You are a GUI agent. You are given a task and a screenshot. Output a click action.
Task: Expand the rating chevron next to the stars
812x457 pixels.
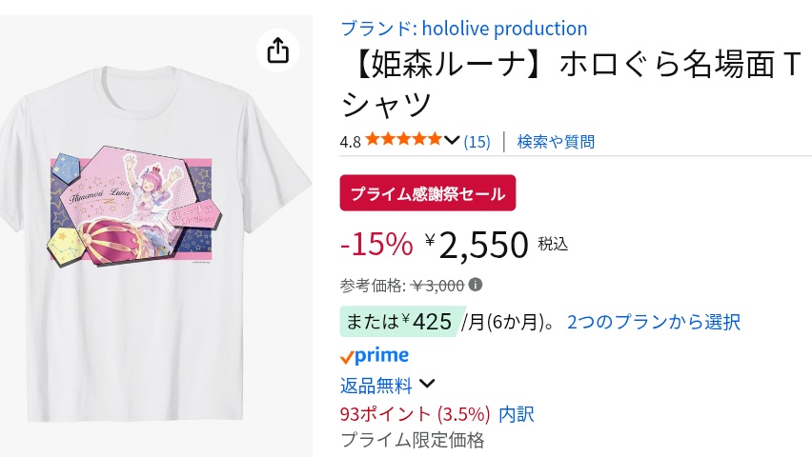(x=452, y=141)
